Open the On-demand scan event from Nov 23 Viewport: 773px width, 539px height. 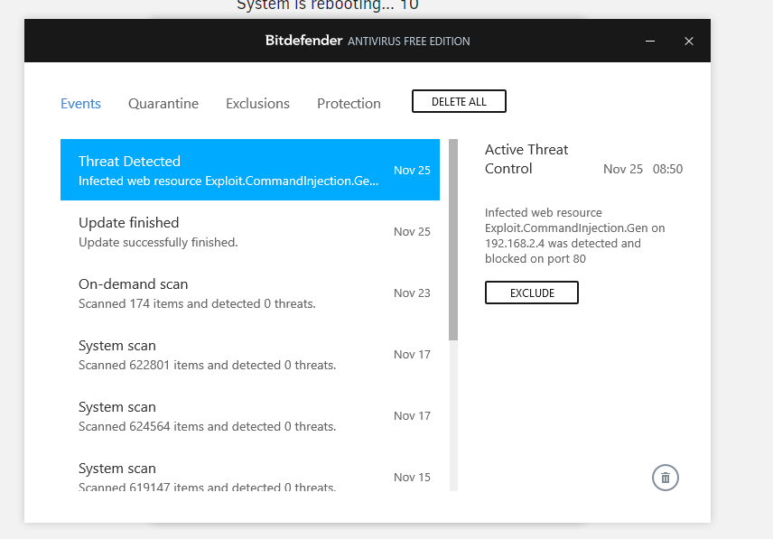pyautogui.click(x=250, y=293)
